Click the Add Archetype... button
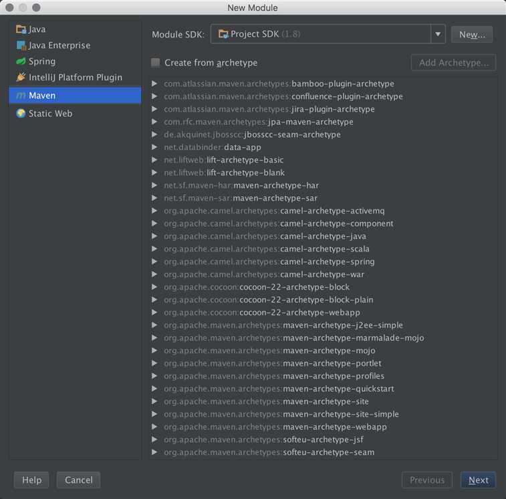Viewport: 506px width, 499px height. coord(453,63)
